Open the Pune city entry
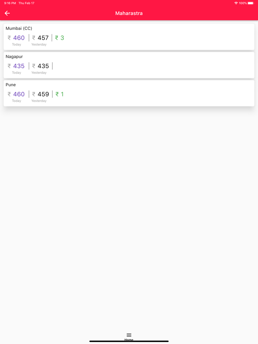Screen dimensions: 258x344 (x=11, y=85)
